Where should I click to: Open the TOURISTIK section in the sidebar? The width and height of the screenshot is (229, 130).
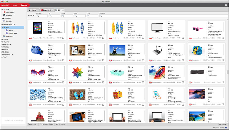(x=5, y=47)
